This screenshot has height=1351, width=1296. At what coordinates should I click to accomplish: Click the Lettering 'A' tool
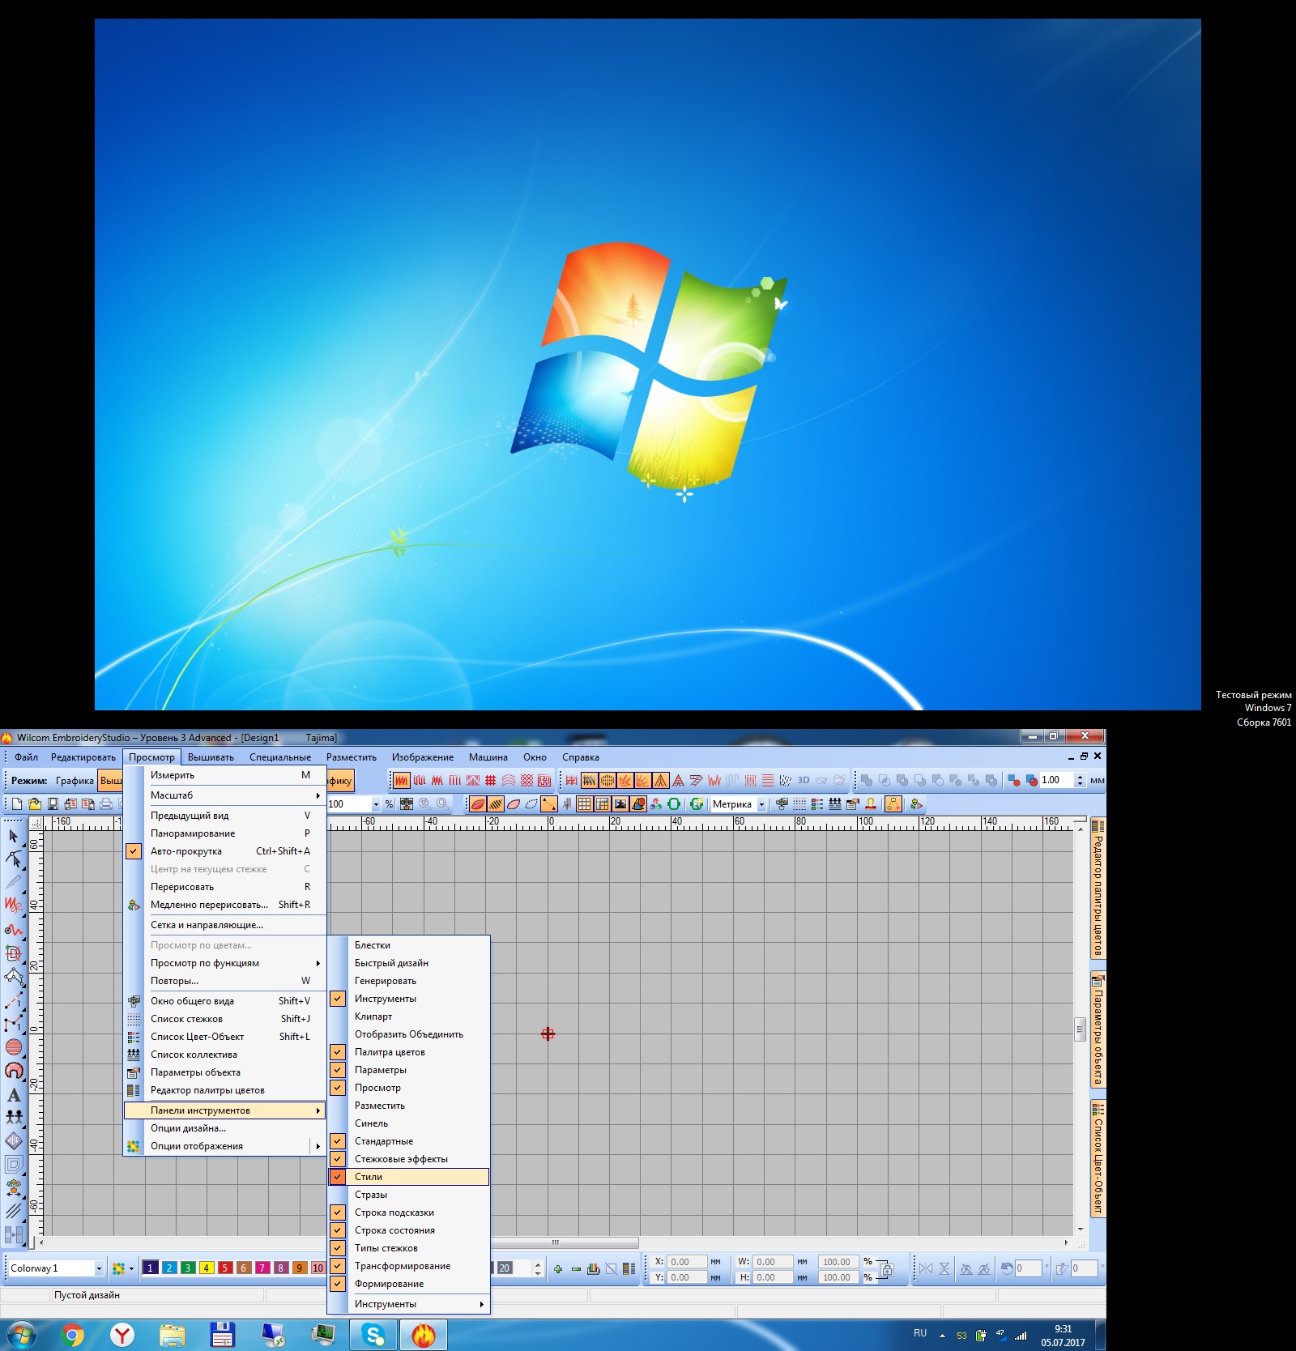14,1095
